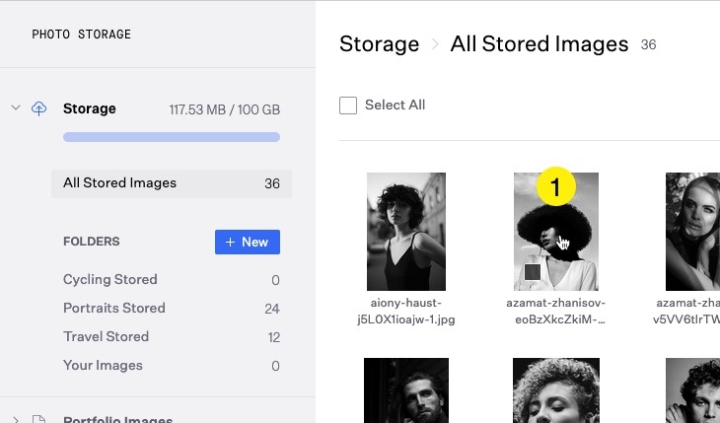Expand the Portfolio Images section chevron

coord(16,420)
